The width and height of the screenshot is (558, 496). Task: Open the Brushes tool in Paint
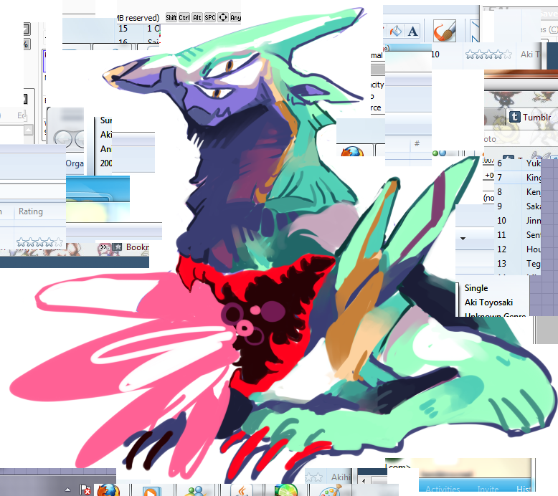tap(445, 31)
